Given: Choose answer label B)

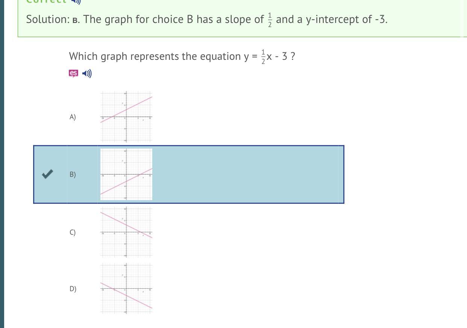Looking at the screenshot, I should tap(73, 175).
